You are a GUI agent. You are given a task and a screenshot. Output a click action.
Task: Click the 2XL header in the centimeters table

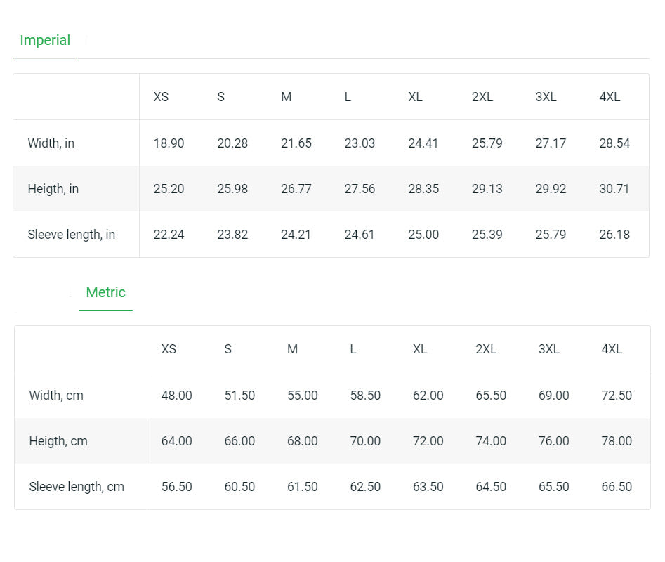tap(486, 350)
